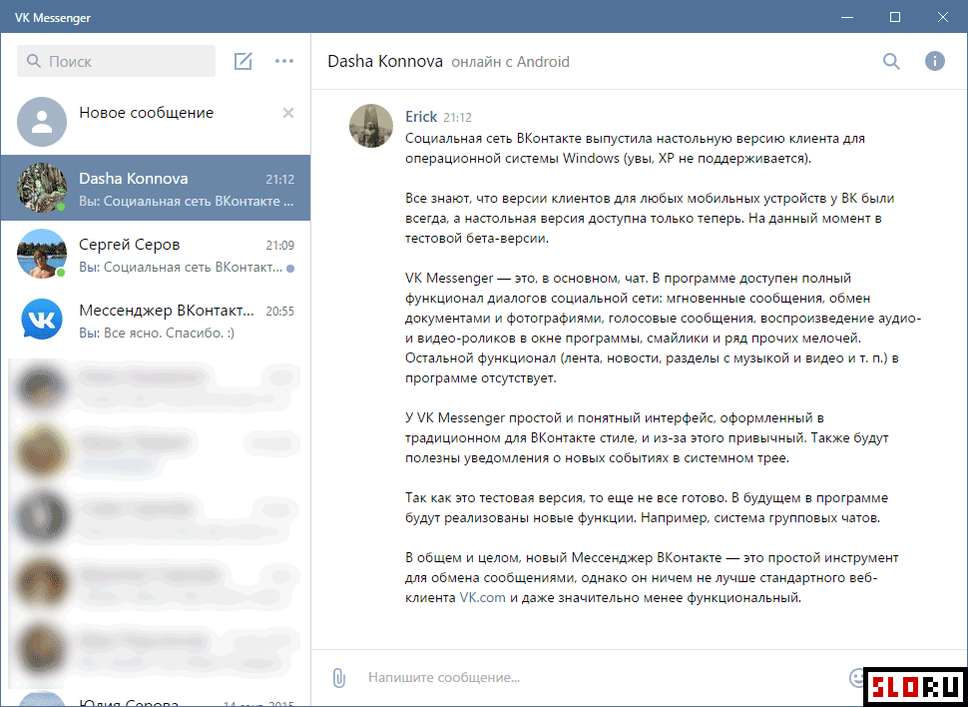This screenshot has width=968, height=707.
Task: Close the VK Messenger window
Action: point(943,17)
